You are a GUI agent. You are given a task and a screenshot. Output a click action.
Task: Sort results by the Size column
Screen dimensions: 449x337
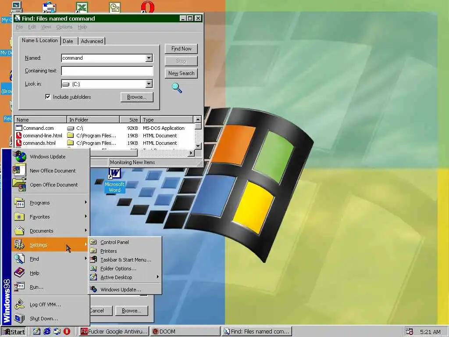[x=130, y=119]
